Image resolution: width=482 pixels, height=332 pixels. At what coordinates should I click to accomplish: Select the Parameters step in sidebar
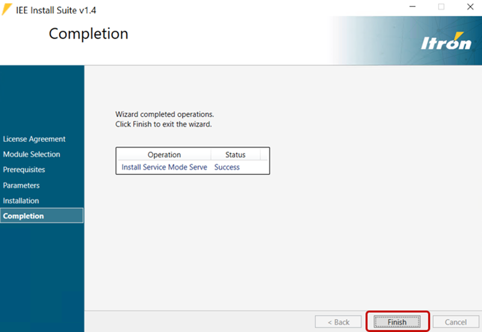coord(21,185)
